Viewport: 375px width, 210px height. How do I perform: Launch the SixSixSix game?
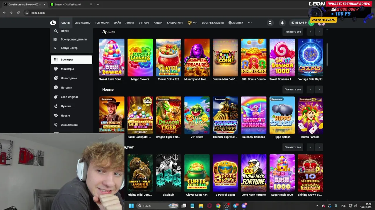coord(168,173)
